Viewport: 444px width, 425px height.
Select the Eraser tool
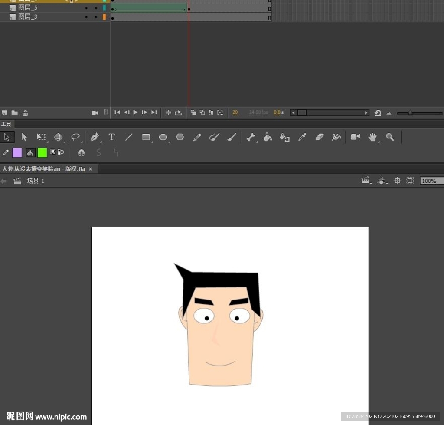320,137
